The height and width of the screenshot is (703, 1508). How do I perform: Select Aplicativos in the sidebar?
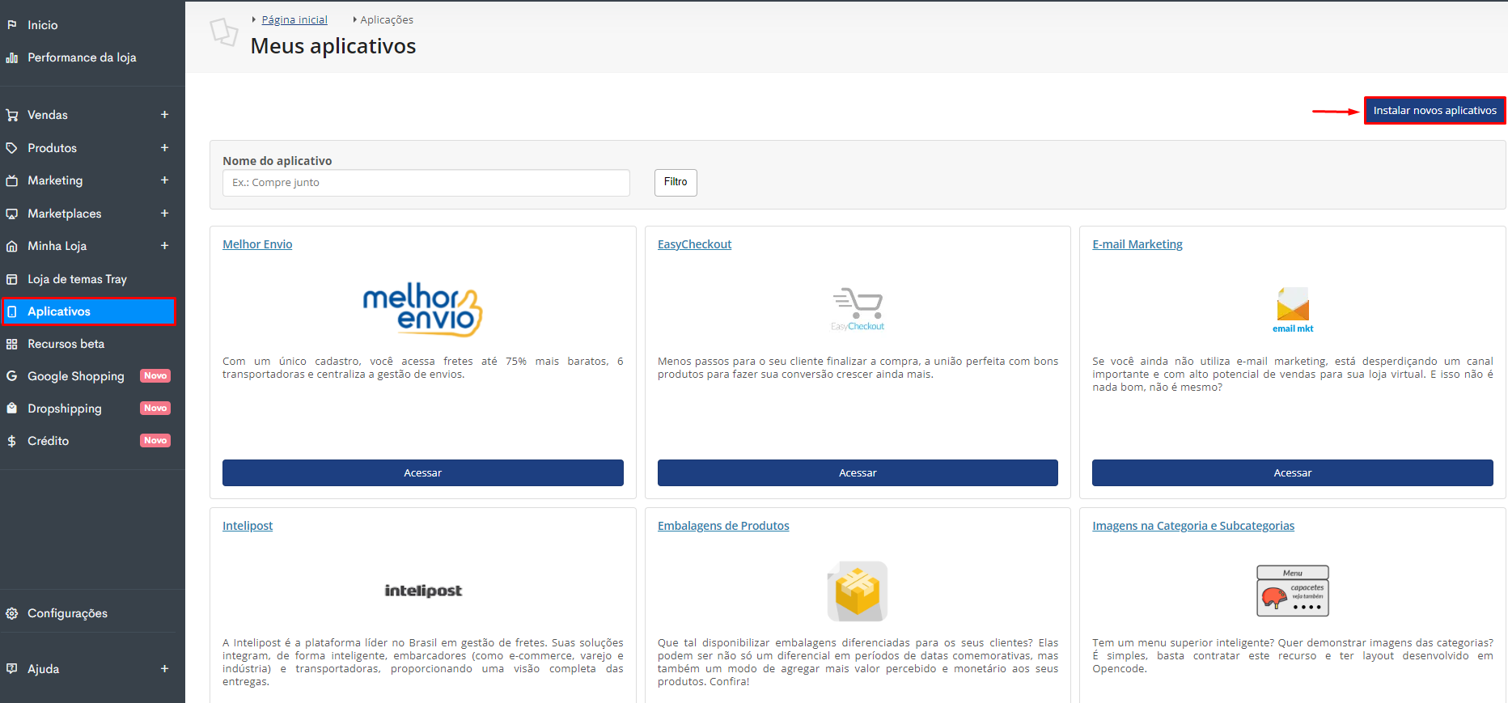coord(88,311)
